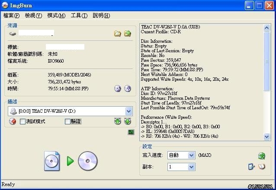Click the 'Manufacturer: Plasmon Data Systems' line

click(x=175, y=98)
